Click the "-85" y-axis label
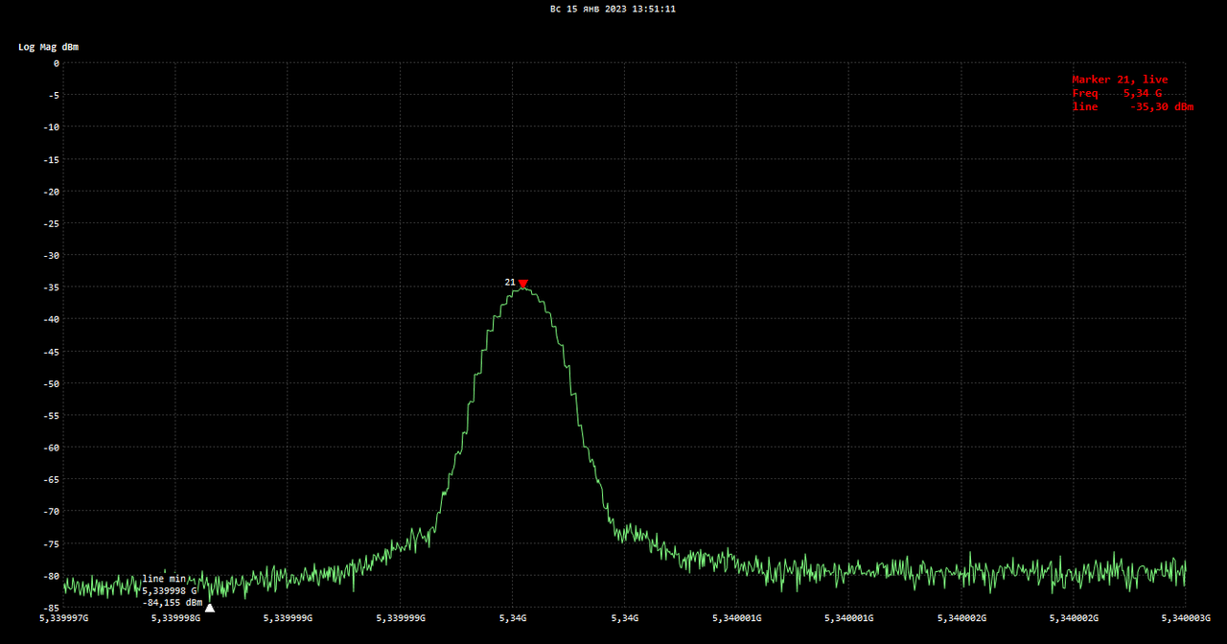The height and width of the screenshot is (644, 1227). pyautogui.click(x=51, y=609)
